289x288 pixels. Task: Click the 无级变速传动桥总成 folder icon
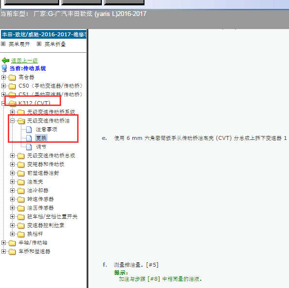pyautogui.click(x=21, y=156)
